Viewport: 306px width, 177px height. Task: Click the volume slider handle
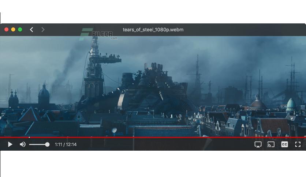47,144
